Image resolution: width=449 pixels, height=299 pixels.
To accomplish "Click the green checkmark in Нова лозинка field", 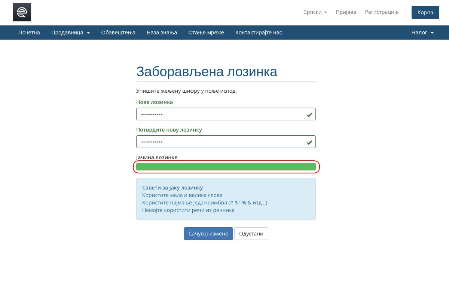I will (309, 115).
